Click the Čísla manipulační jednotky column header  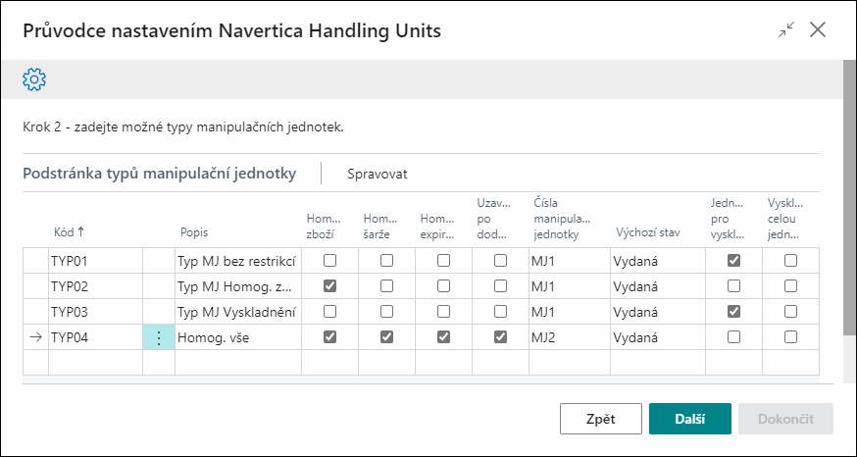tap(561, 219)
